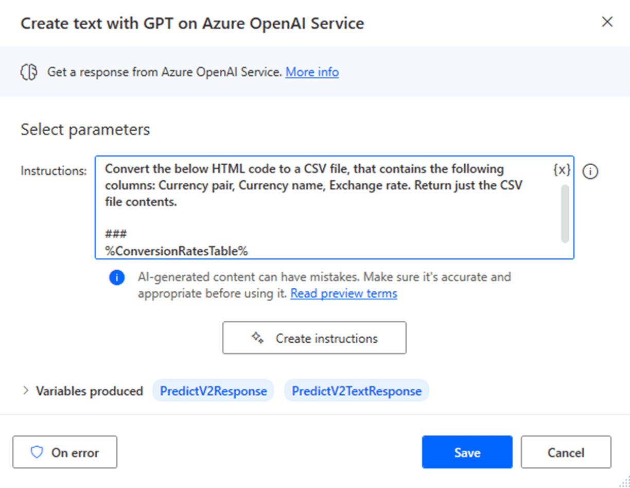Click the Azure OpenAI brain icon
The width and height of the screenshot is (630, 488).
coord(29,72)
